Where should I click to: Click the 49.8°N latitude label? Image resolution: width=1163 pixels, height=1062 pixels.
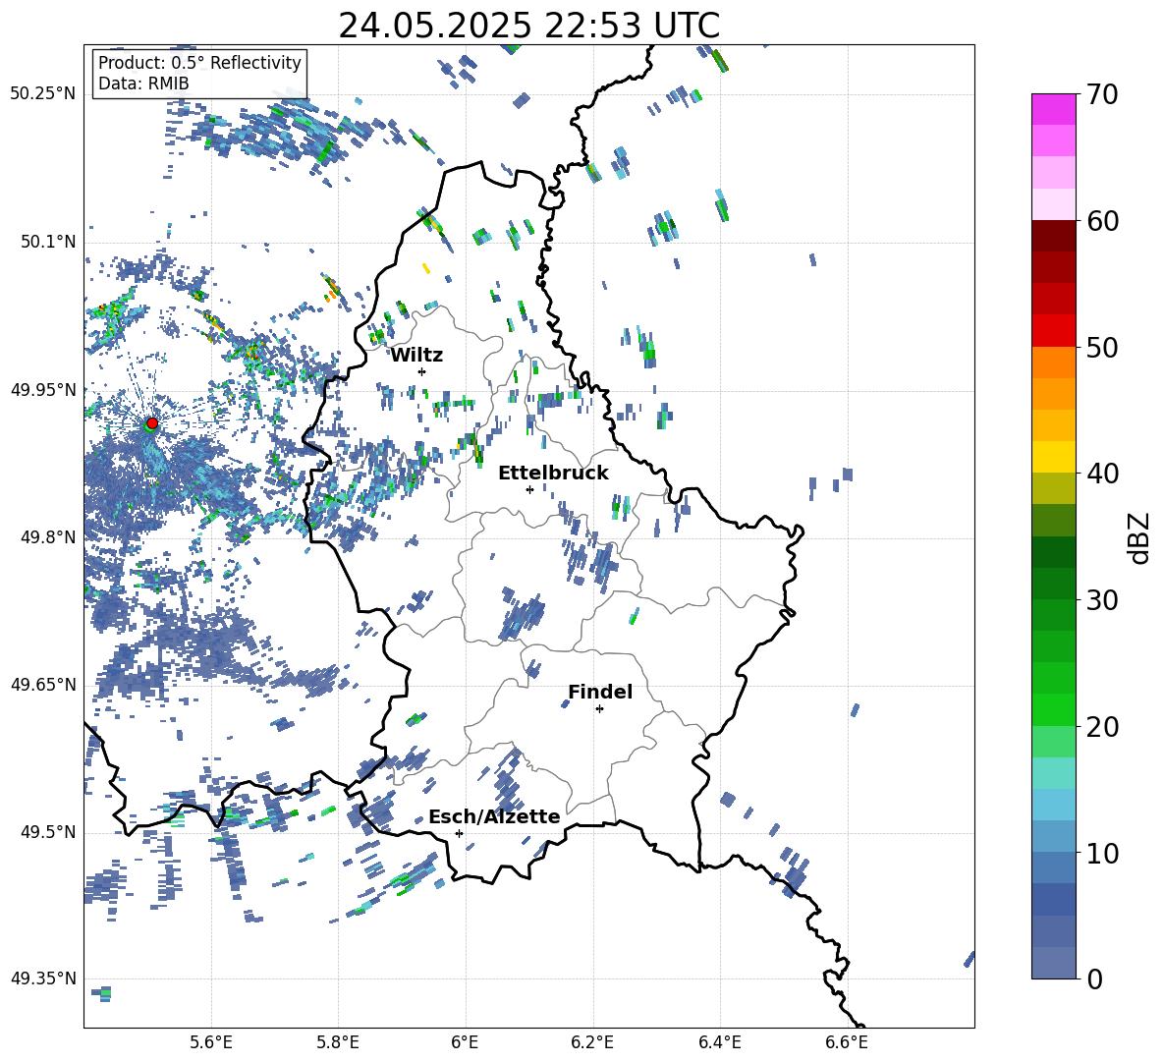click(48, 537)
